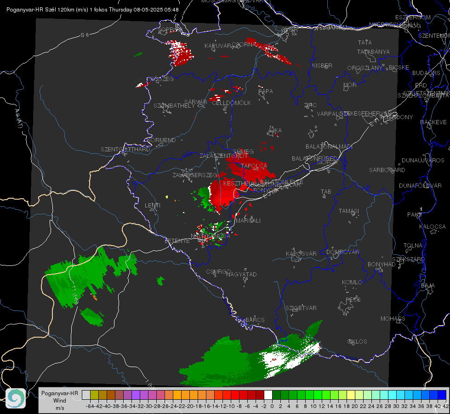
Task: Click the MOR town label
Action: click(x=350, y=85)
